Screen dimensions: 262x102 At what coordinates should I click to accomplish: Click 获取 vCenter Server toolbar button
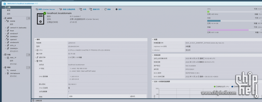45,9
